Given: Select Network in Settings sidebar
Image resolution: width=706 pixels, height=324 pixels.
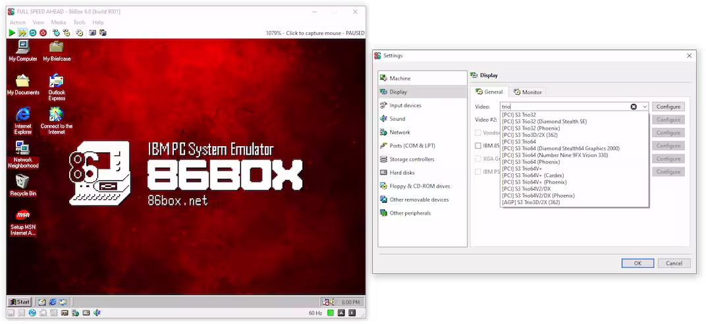Looking at the screenshot, I should pyautogui.click(x=422, y=132).
